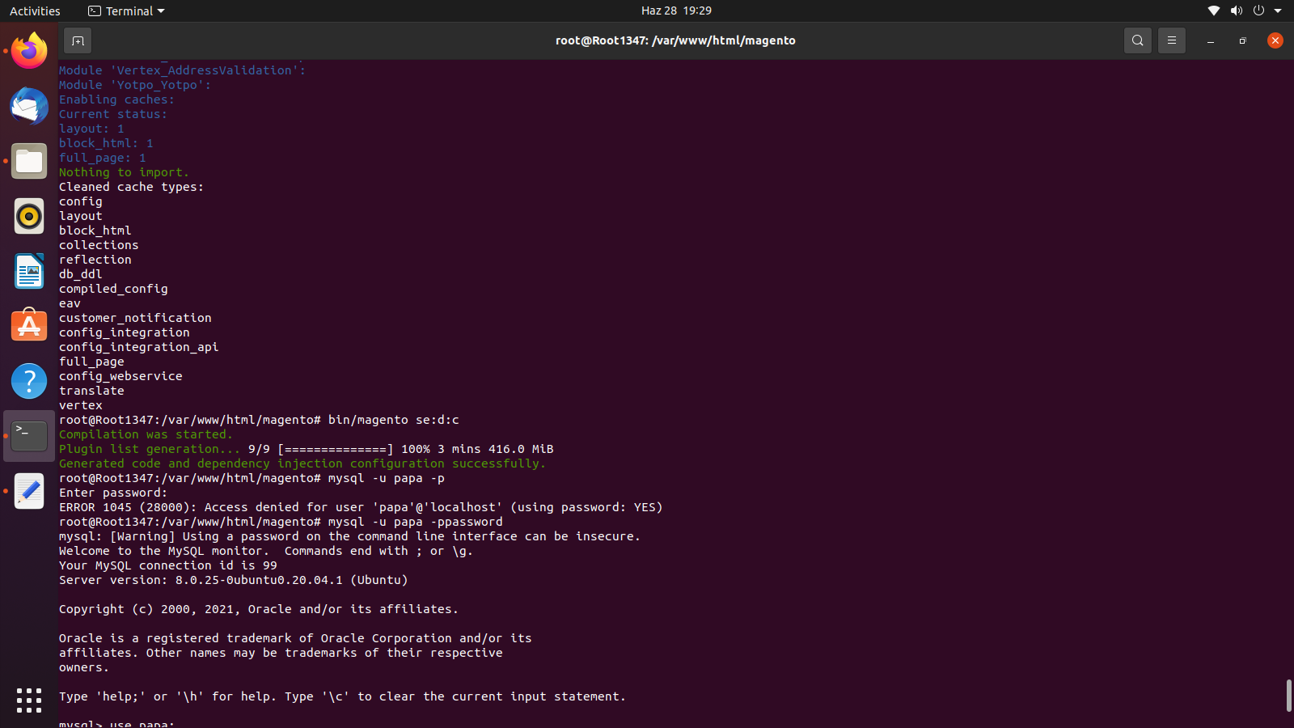Open the terminal hamburger menu
Image resolution: width=1294 pixels, height=728 pixels.
pos(1171,40)
